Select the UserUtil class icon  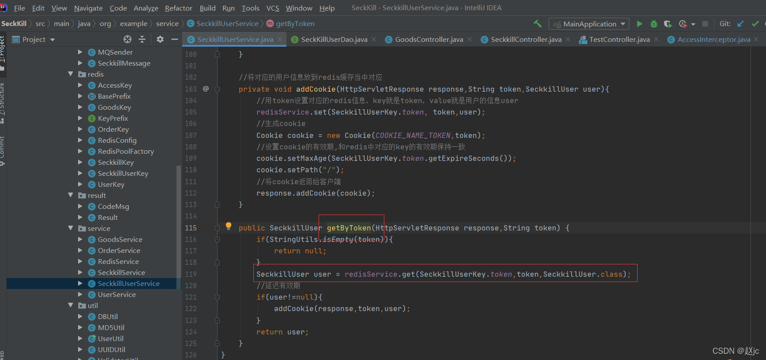[92, 339]
